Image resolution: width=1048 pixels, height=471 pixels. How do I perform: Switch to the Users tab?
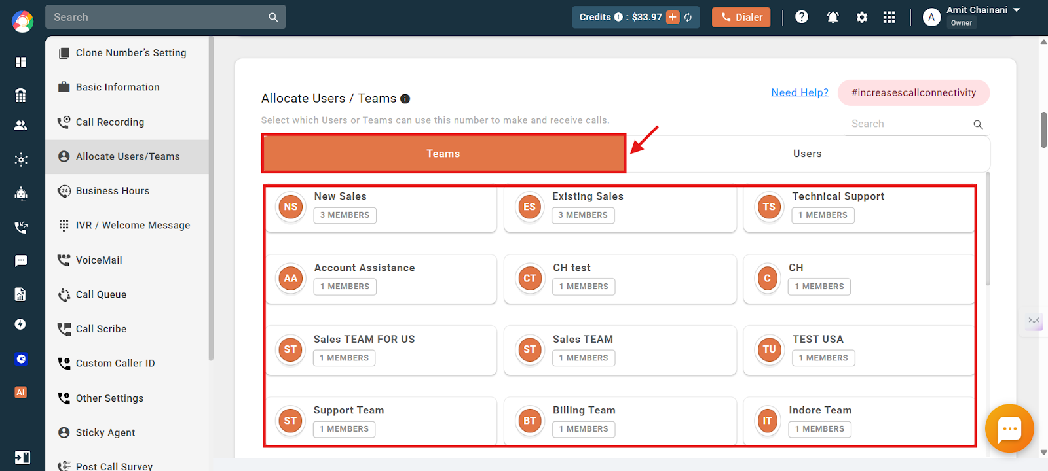pyautogui.click(x=807, y=154)
